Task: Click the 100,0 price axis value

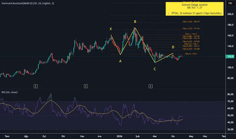Action: tap(230, 67)
